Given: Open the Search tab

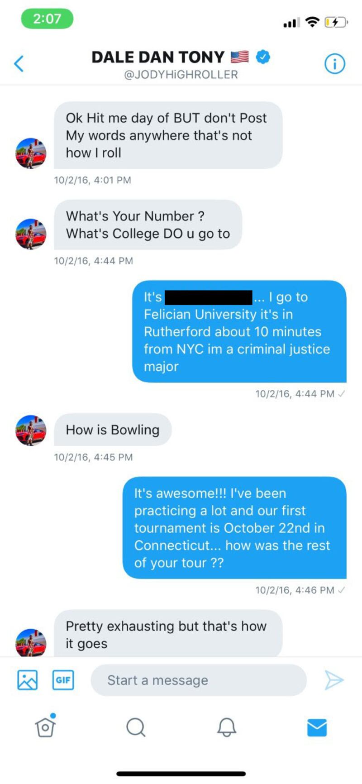Looking at the screenshot, I should pos(135,727).
